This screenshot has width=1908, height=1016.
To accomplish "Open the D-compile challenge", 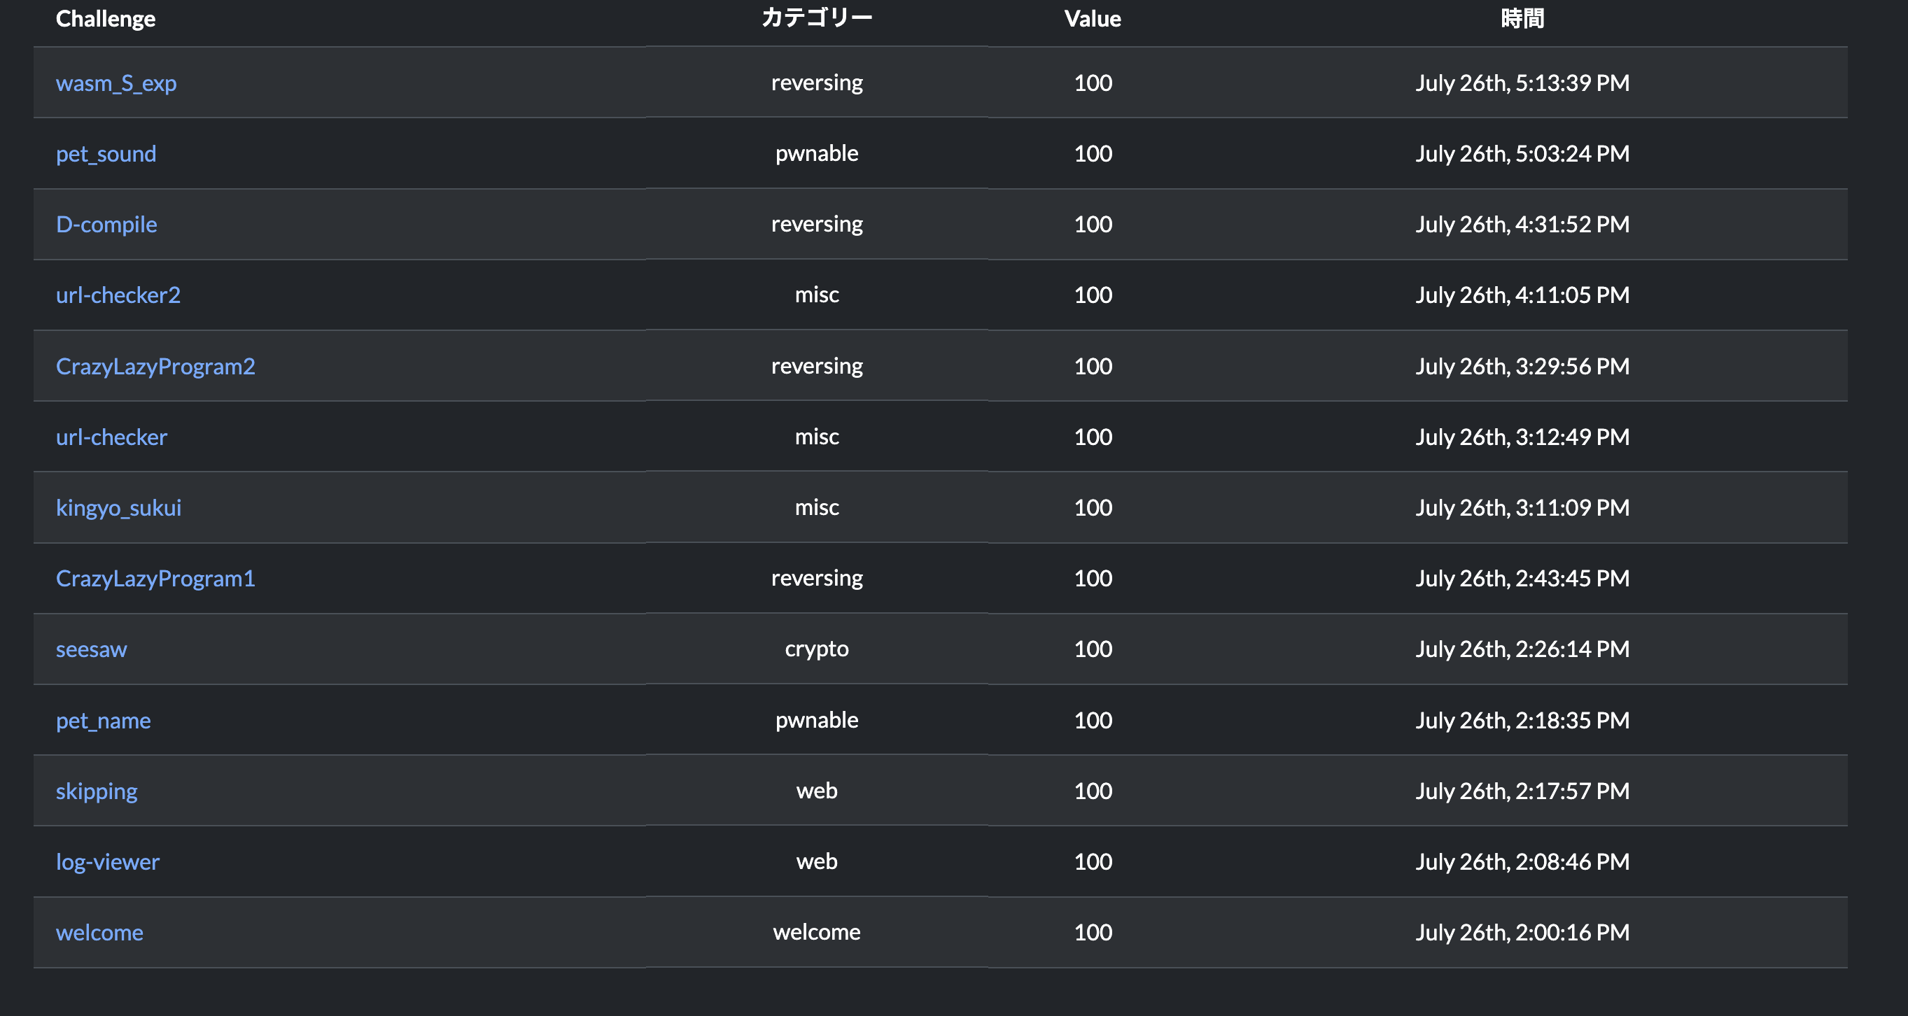I will coord(106,224).
